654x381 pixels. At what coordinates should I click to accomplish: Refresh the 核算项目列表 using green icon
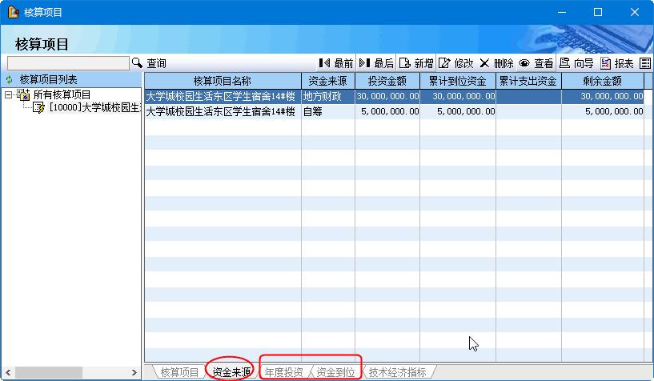pos(10,80)
